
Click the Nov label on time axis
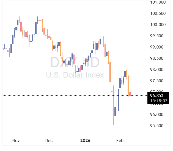(x=16, y=141)
